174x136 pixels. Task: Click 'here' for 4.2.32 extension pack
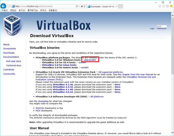[x=117, y=87]
